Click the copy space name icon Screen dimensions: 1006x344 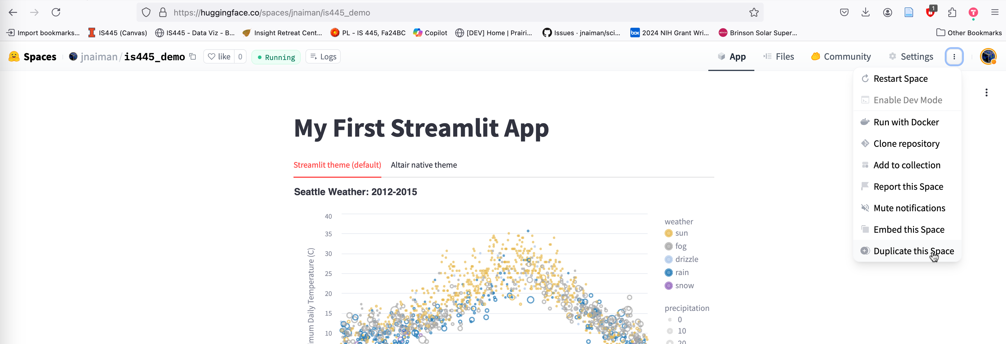click(x=192, y=57)
